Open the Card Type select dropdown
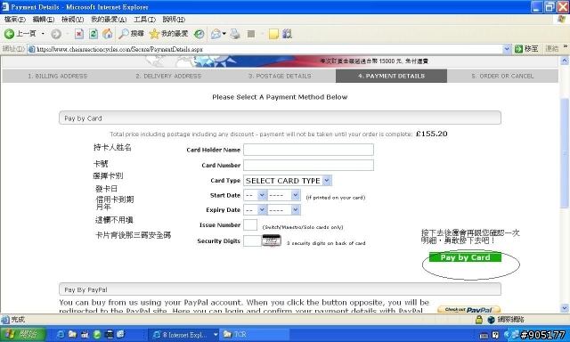Screen dimensions: 570x342 click(327, 180)
